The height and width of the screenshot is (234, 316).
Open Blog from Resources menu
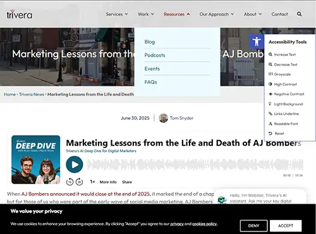(x=150, y=42)
